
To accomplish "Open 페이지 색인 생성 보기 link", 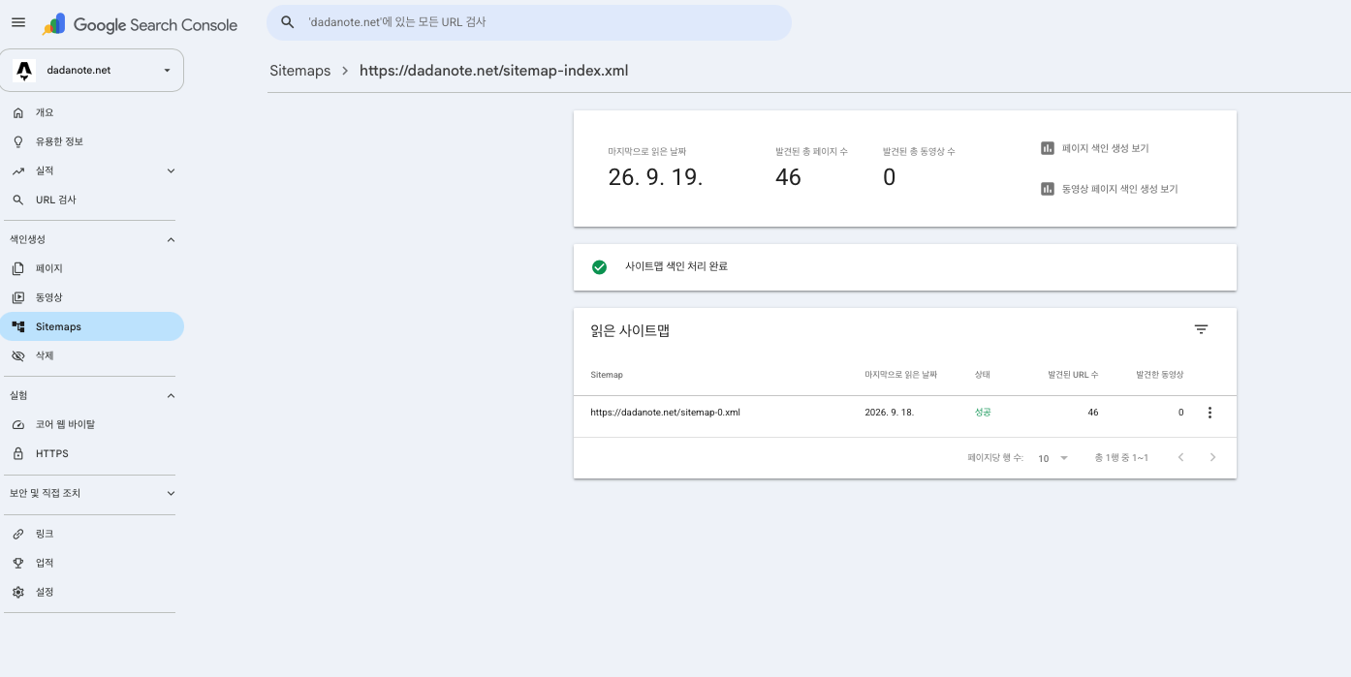I will pyautogui.click(x=1105, y=148).
